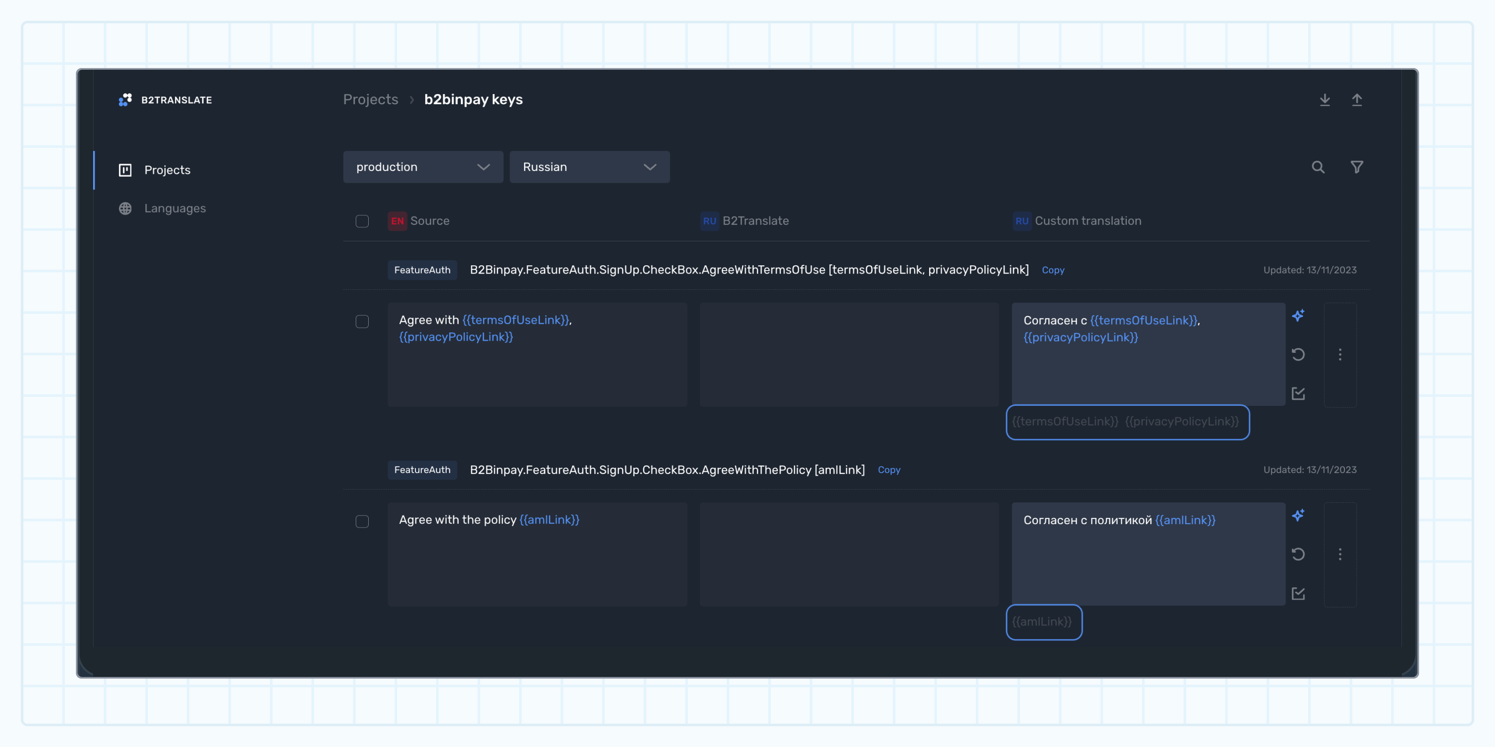1495x747 pixels.
Task: Open the production environment dropdown
Action: click(x=423, y=167)
